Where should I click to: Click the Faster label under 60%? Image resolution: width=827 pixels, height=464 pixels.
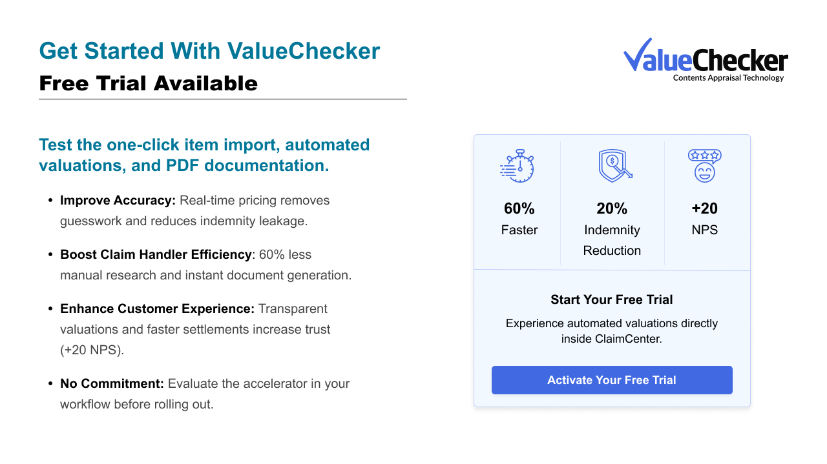(x=519, y=230)
